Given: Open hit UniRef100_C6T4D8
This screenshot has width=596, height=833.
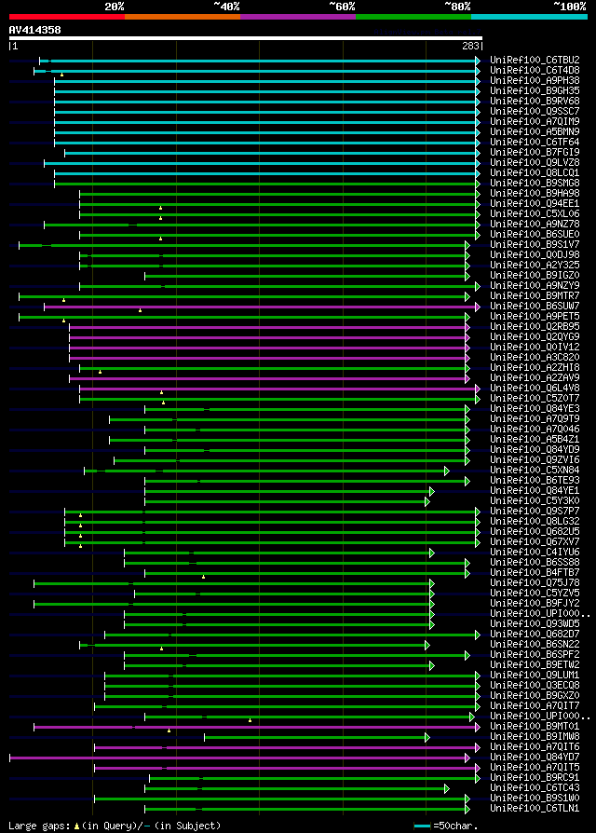Looking at the screenshot, I should (535, 70).
